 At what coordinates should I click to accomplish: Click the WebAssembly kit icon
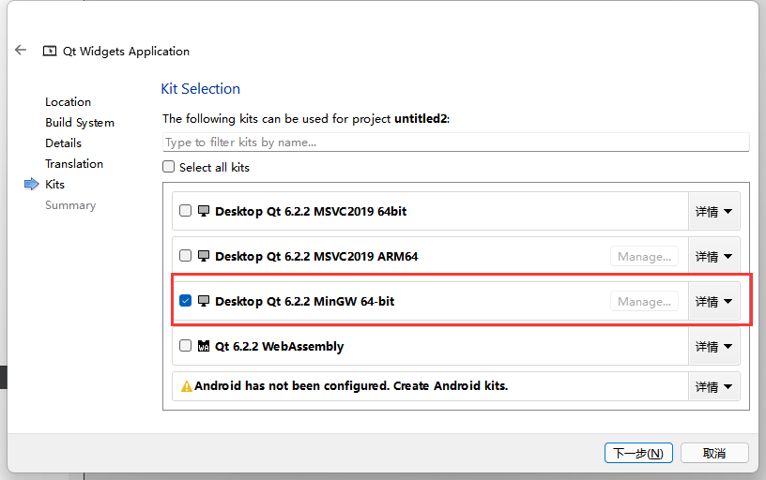tap(203, 346)
